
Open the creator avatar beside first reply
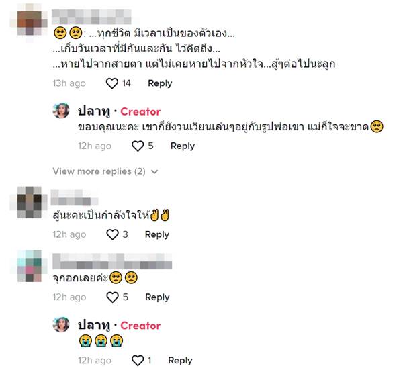point(61,111)
